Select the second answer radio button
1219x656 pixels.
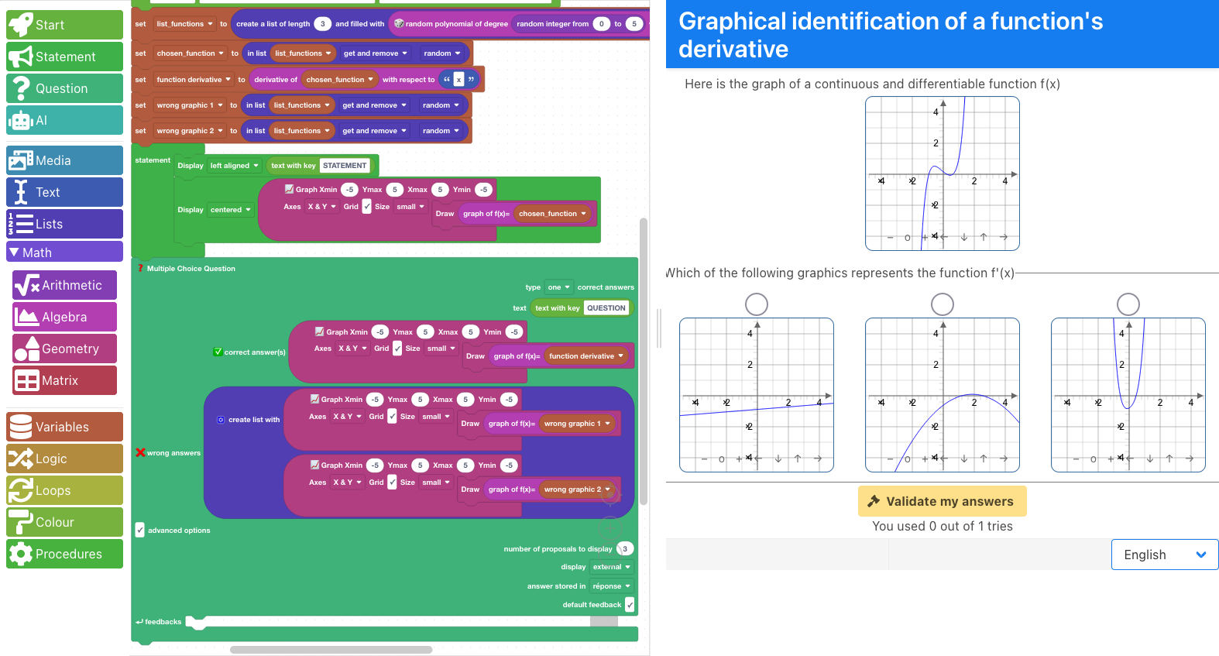[943, 304]
